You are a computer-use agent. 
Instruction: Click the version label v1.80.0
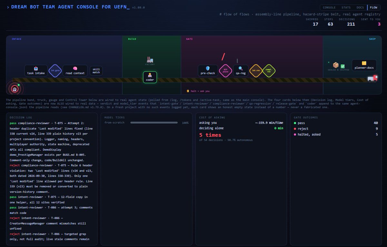click(x=138, y=7)
